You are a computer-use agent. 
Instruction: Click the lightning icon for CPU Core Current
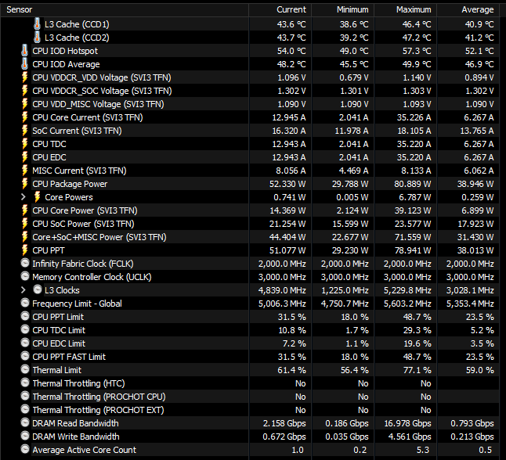tap(24, 117)
